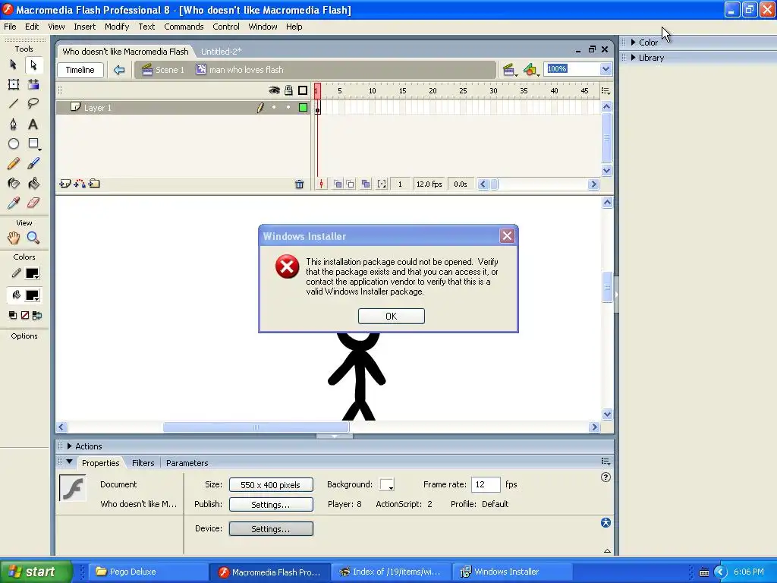
Task: Click the Modify Onion Markers icon
Action: [382, 184]
